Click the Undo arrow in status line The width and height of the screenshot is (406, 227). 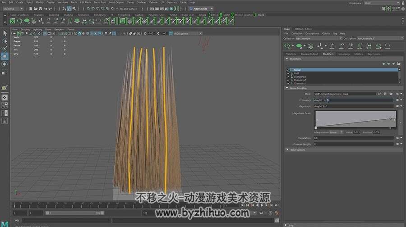click(x=45, y=9)
